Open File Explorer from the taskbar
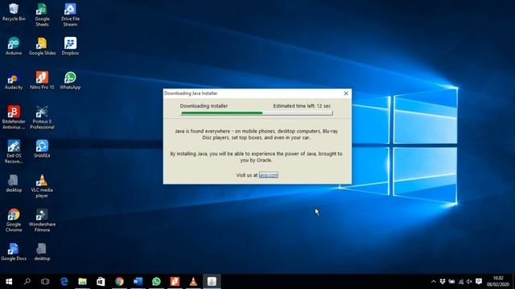 tap(82, 282)
